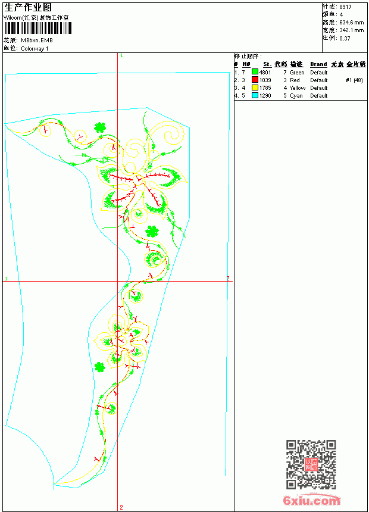Select 'Default' brand in the Cyan row
Screen dimensions: 369x512
(x=319, y=96)
